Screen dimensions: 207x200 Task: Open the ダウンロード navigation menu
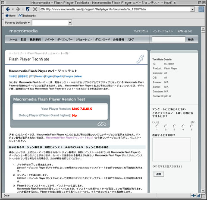click(102, 39)
